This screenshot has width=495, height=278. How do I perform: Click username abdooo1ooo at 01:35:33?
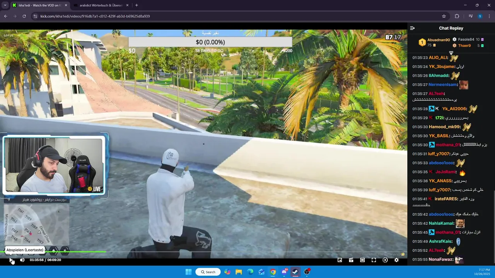441,163
